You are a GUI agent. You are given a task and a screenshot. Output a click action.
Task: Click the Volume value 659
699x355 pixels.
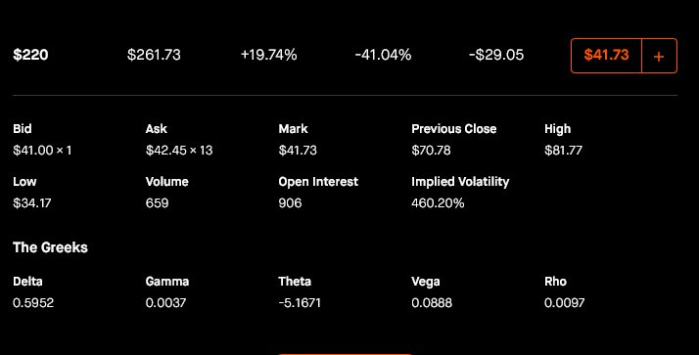(157, 203)
